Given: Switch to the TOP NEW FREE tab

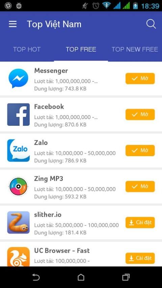Looking at the screenshot, I should coord(135,49).
